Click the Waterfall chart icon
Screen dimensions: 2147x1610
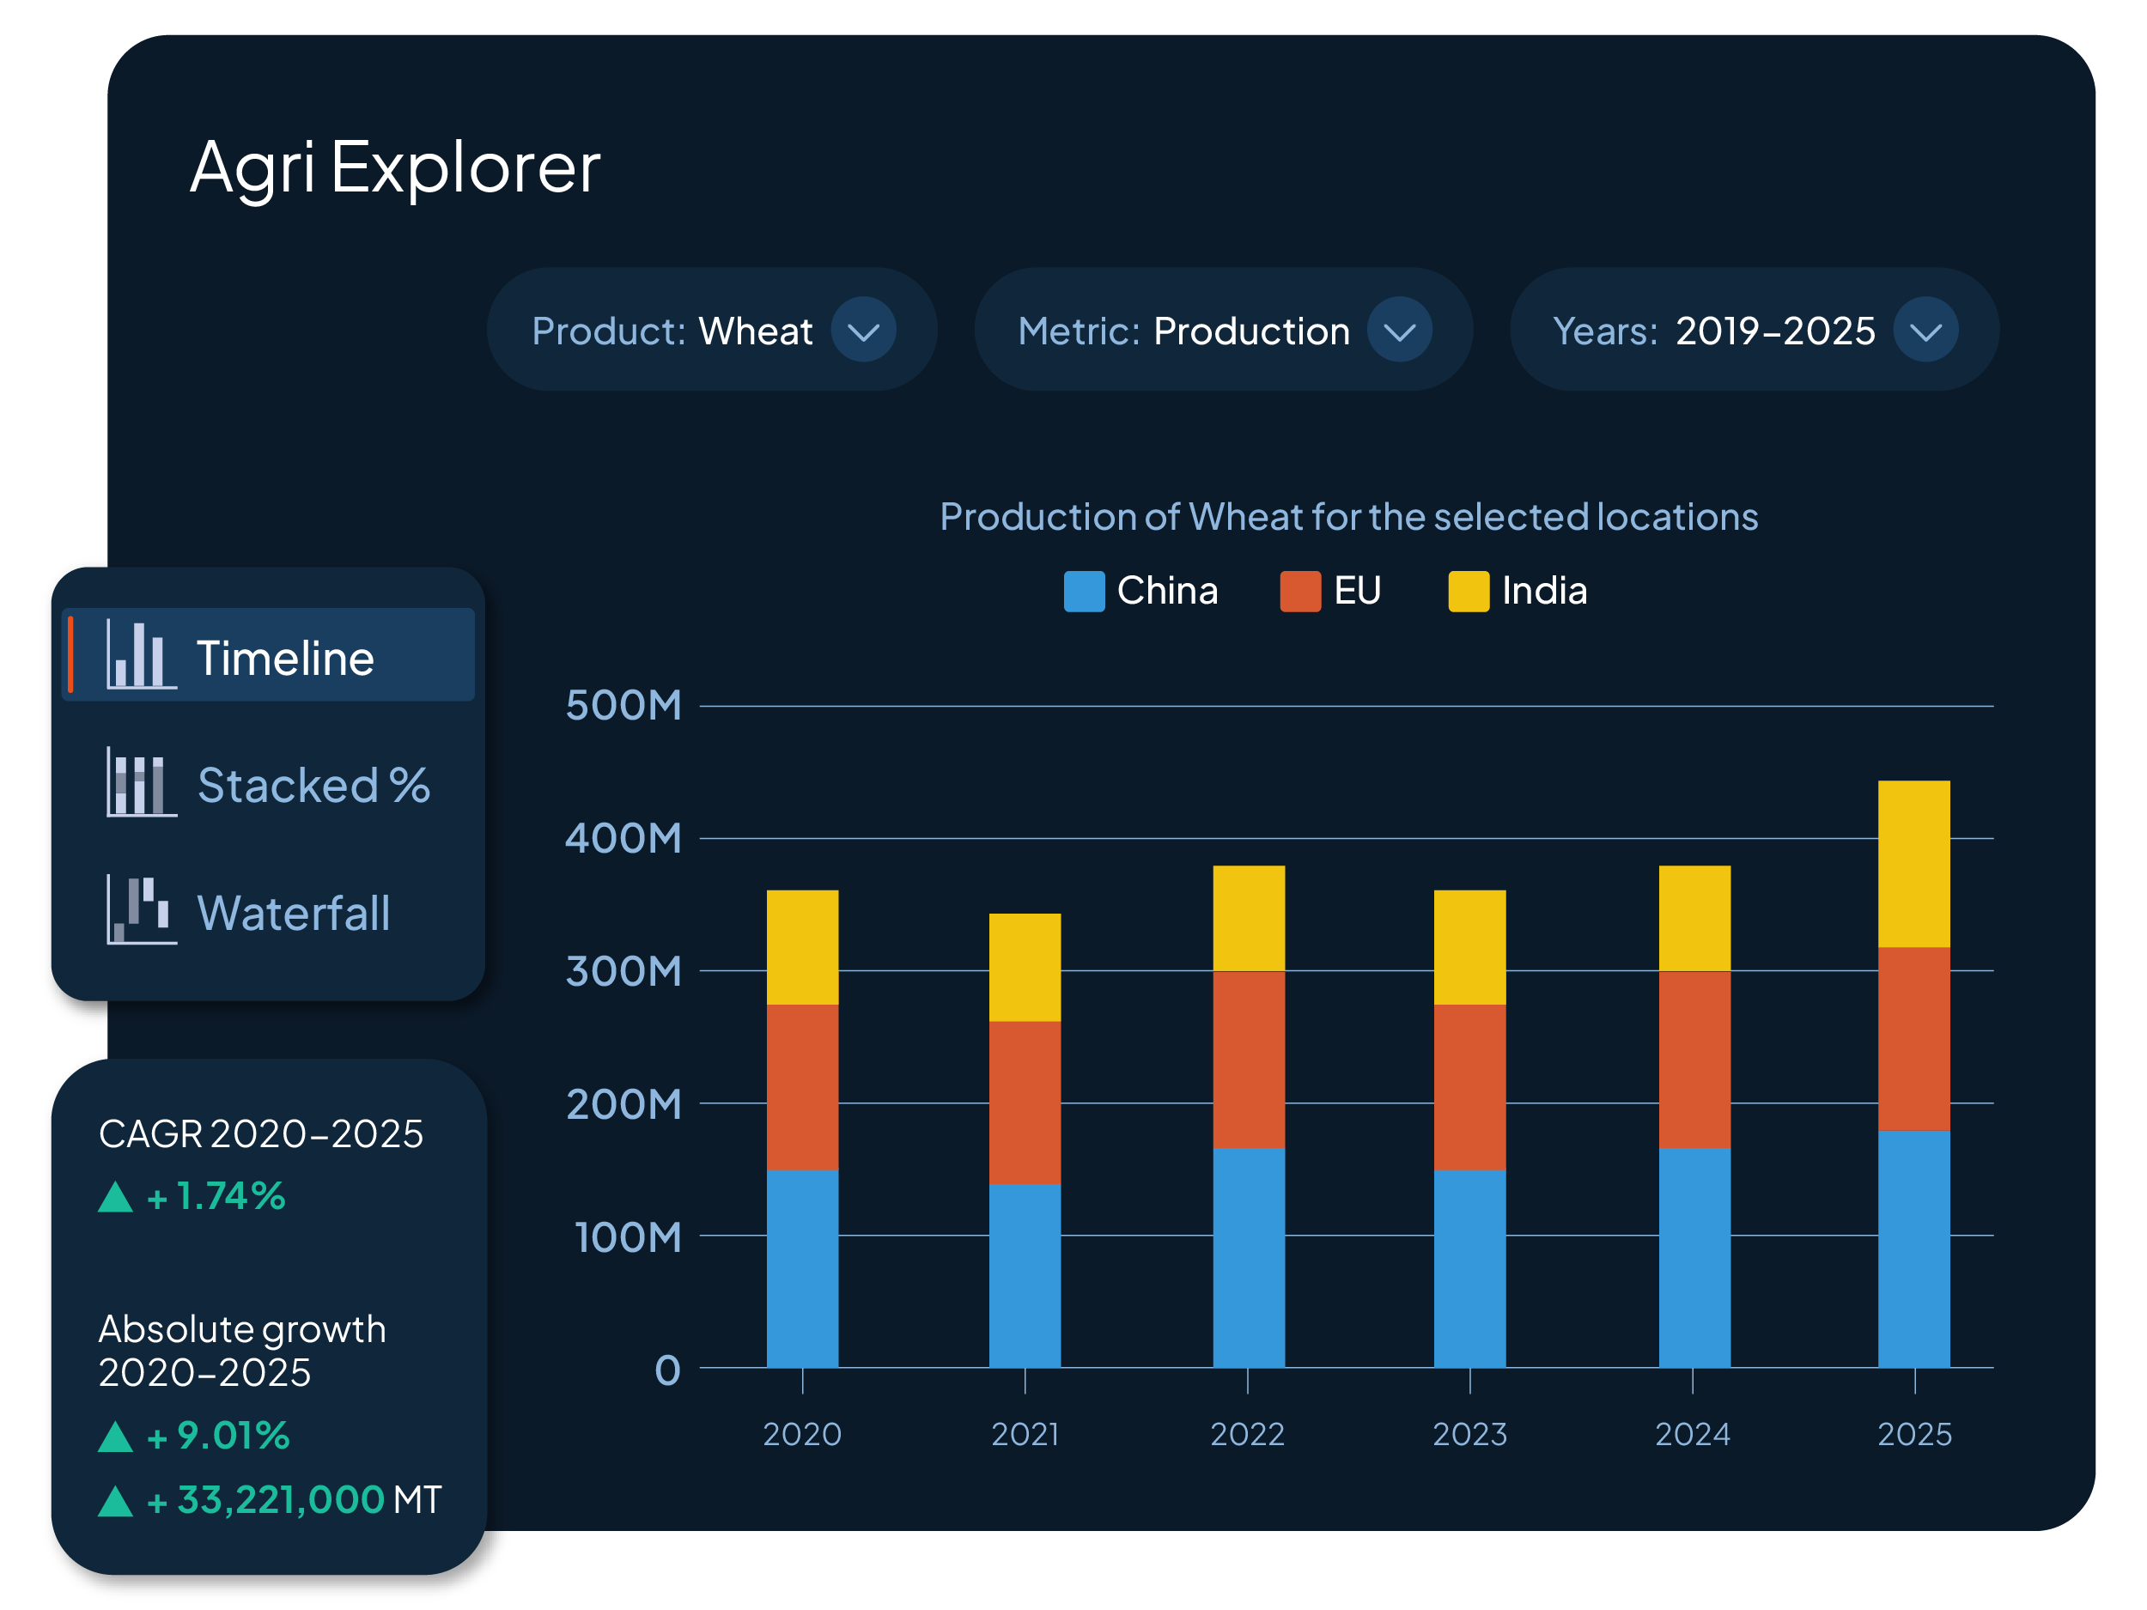click(x=141, y=909)
